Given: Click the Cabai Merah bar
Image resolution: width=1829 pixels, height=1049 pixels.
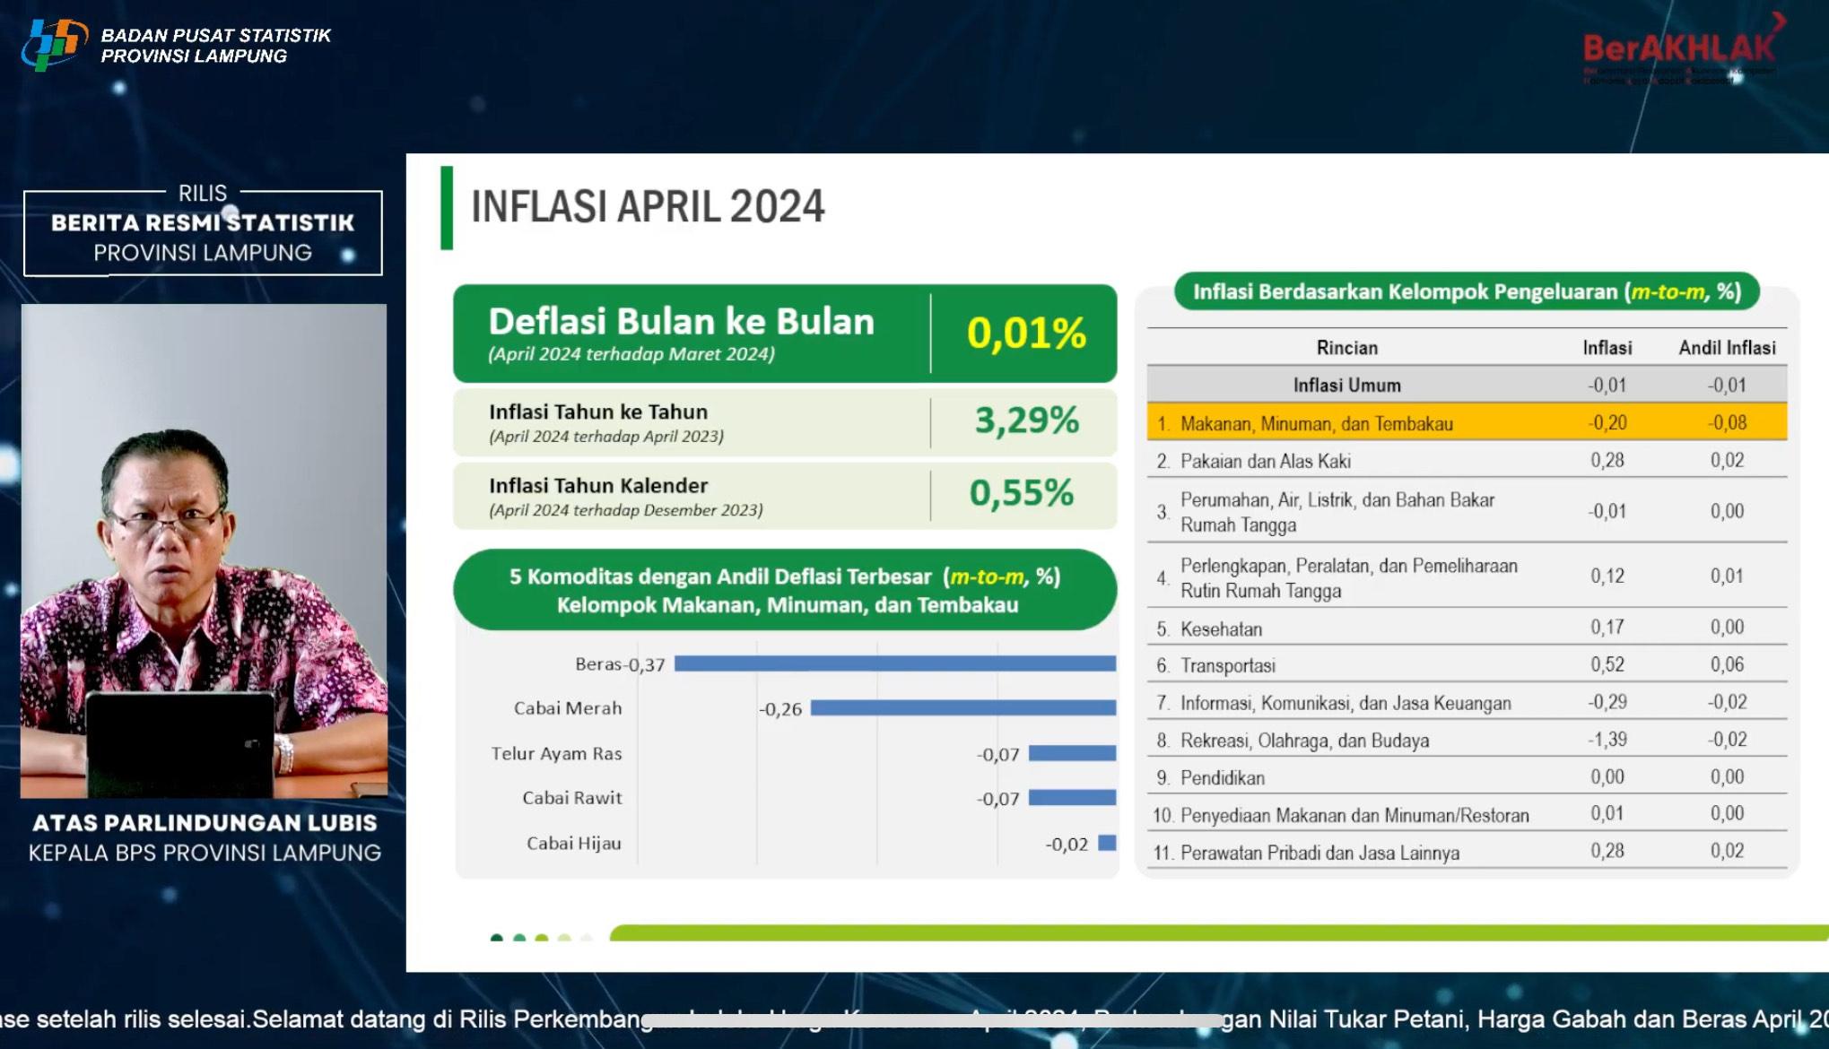Looking at the screenshot, I should (962, 708).
